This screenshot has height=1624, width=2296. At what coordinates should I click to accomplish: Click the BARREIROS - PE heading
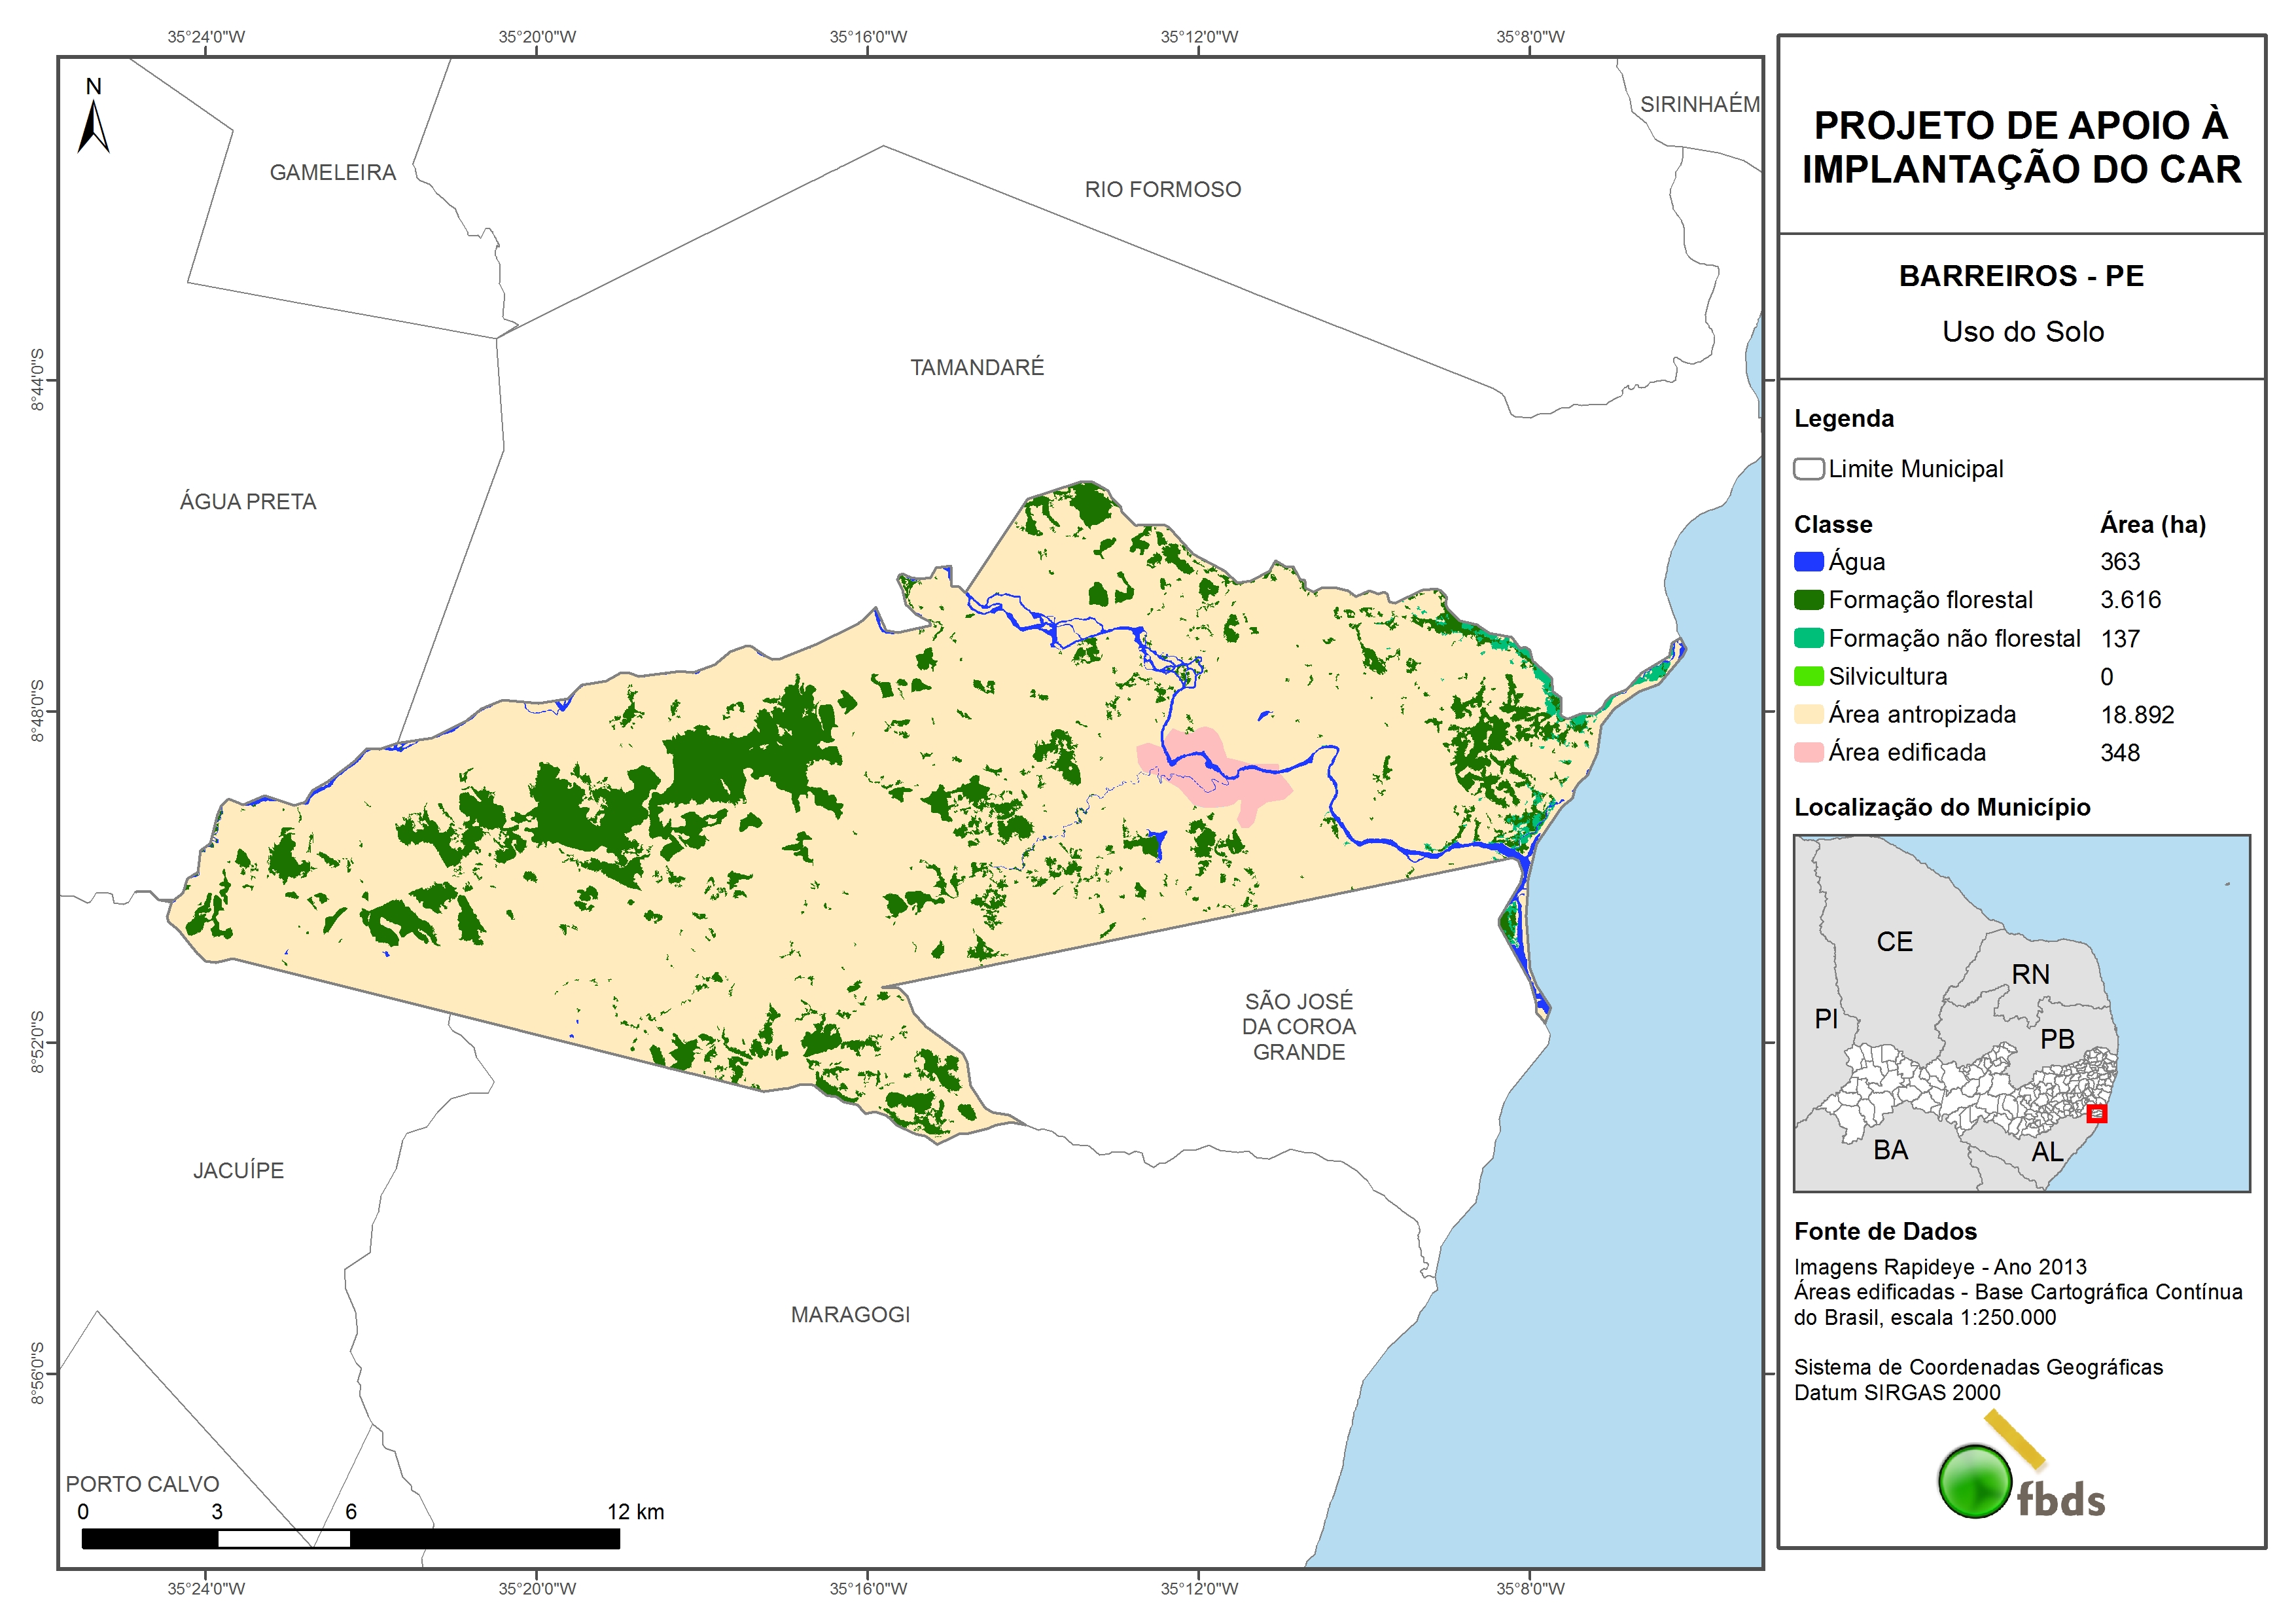[2021, 276]
